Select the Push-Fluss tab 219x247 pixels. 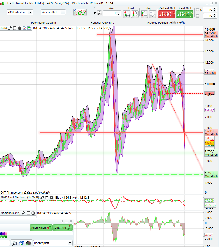tap(41, 228)
